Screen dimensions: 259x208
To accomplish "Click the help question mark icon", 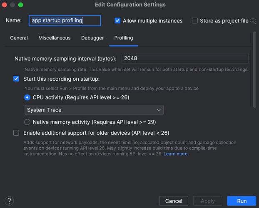I will tap(9, 201).
